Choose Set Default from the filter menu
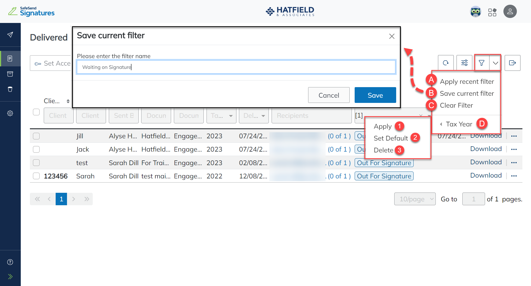 click(x=390, y=138)
